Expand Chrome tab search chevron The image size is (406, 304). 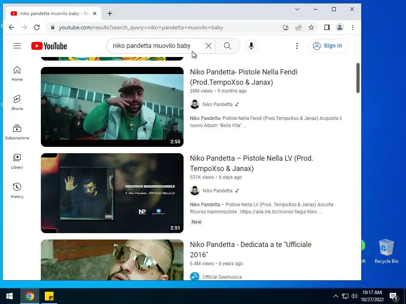(297, 9)
